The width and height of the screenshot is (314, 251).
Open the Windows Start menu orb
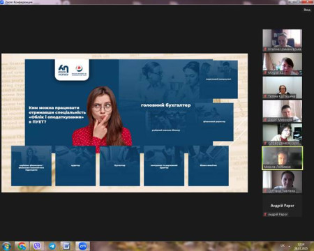[x=6, y=246]
